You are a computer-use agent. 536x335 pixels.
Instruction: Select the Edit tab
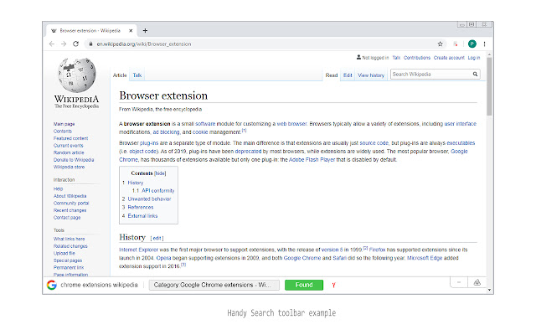click(x=348, y=75)
